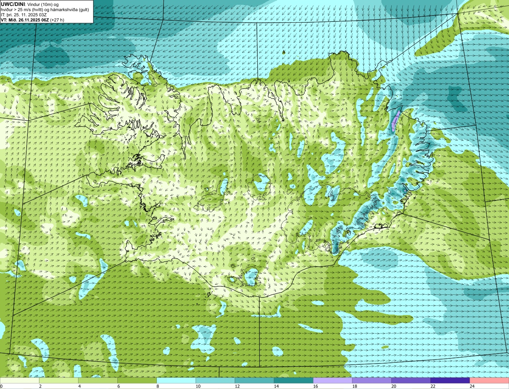This screenshot has height=389, width=509.
Task: Click the legend scale label '2'
Action: tap(40, 386)
